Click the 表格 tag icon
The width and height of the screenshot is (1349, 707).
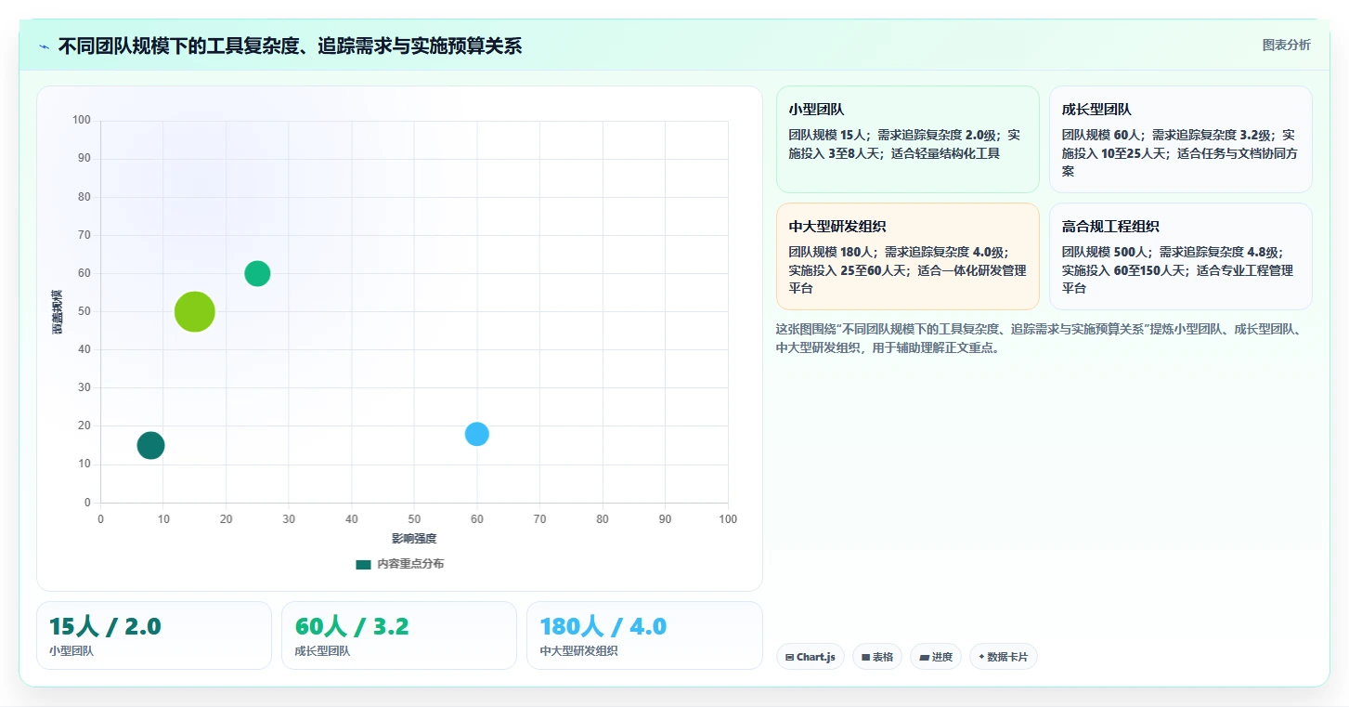pyautogui.click(x=865, y=657)
